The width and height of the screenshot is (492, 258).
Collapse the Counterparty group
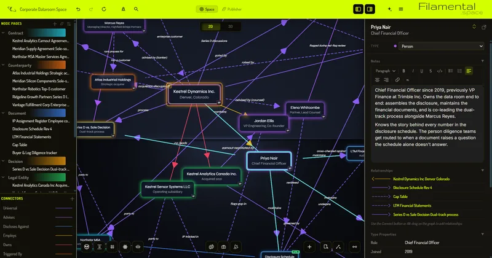pyautogui.click(x=4, y=65)
